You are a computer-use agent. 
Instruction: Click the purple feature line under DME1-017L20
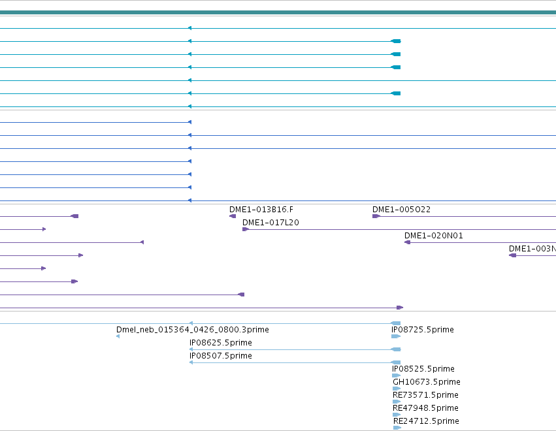coord(399,229)
